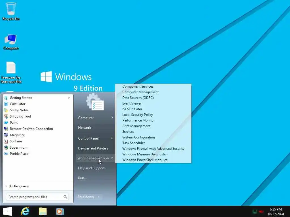
Task: Open Windows Firewall with Advanced Security
Action: (153, 149)
